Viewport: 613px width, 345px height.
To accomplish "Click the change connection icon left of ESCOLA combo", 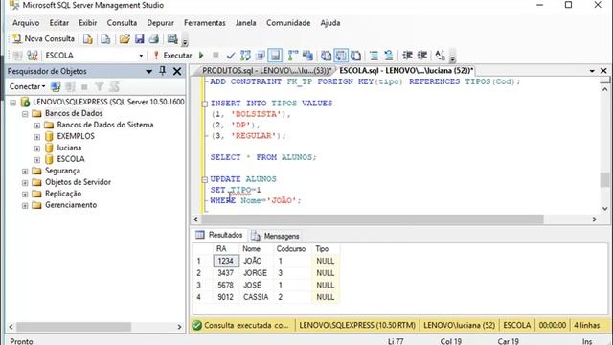I will click(x=33, y=56).
